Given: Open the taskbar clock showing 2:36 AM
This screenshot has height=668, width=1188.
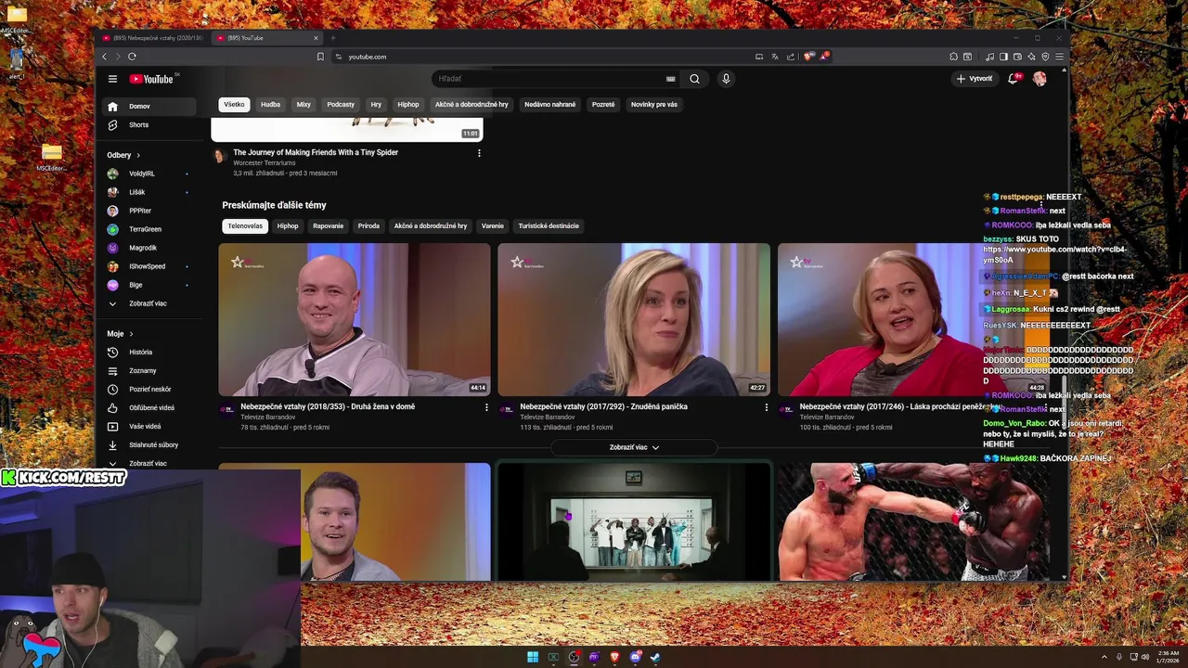Looking at the screenshot, I should pos(1169,657).
